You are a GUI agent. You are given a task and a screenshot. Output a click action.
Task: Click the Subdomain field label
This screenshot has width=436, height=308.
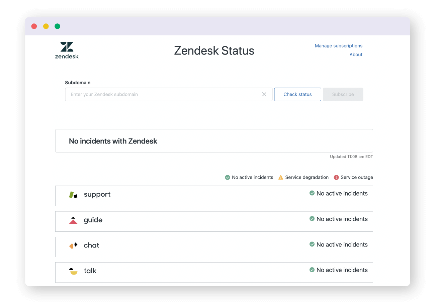pyautogui.click(x=78, y=83)
